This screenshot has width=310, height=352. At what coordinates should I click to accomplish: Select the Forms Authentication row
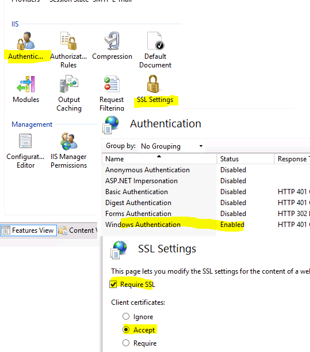[206, 214]
